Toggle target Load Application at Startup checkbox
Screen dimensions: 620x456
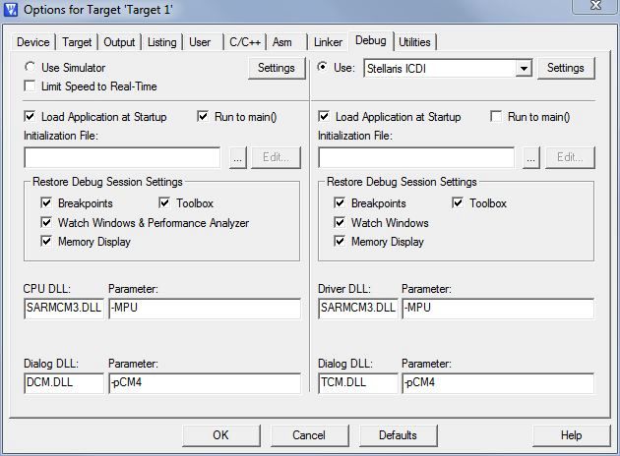click(x=324, y=117)
